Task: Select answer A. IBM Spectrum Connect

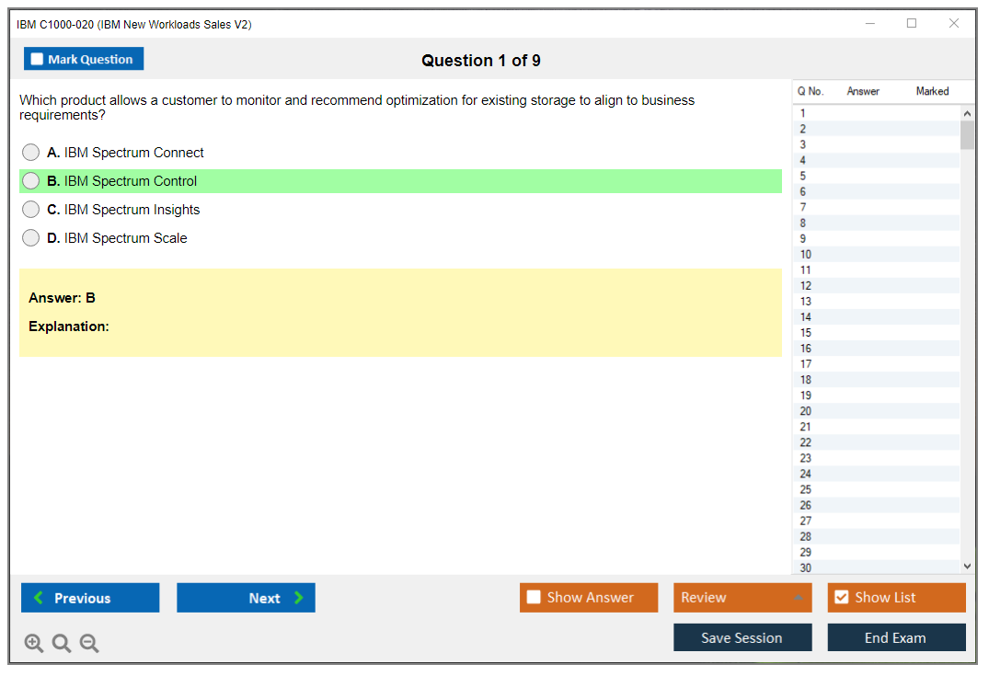Action: click(31, 153)
